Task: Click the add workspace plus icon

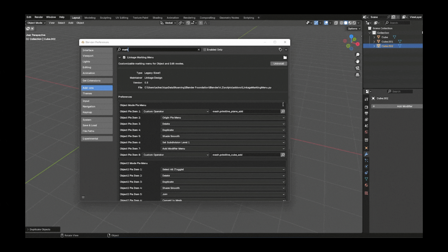Action: [259, 17]
